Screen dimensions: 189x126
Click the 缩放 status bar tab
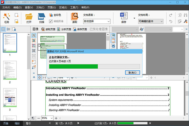coord(17,123)
